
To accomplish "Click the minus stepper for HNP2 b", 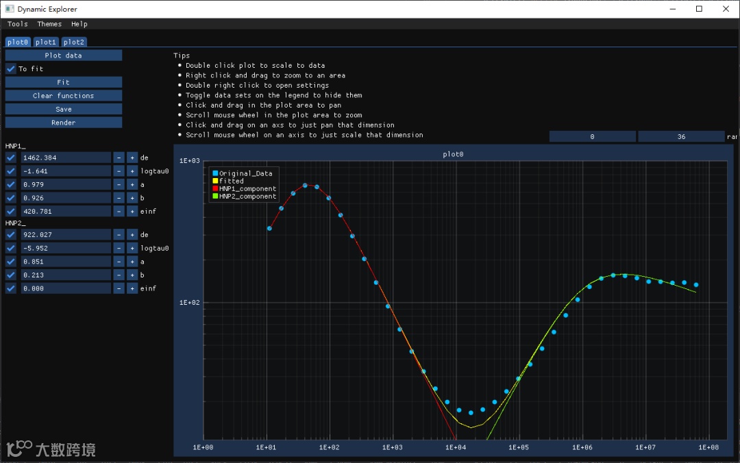I will pyautogui.click(x=119, y=275).
